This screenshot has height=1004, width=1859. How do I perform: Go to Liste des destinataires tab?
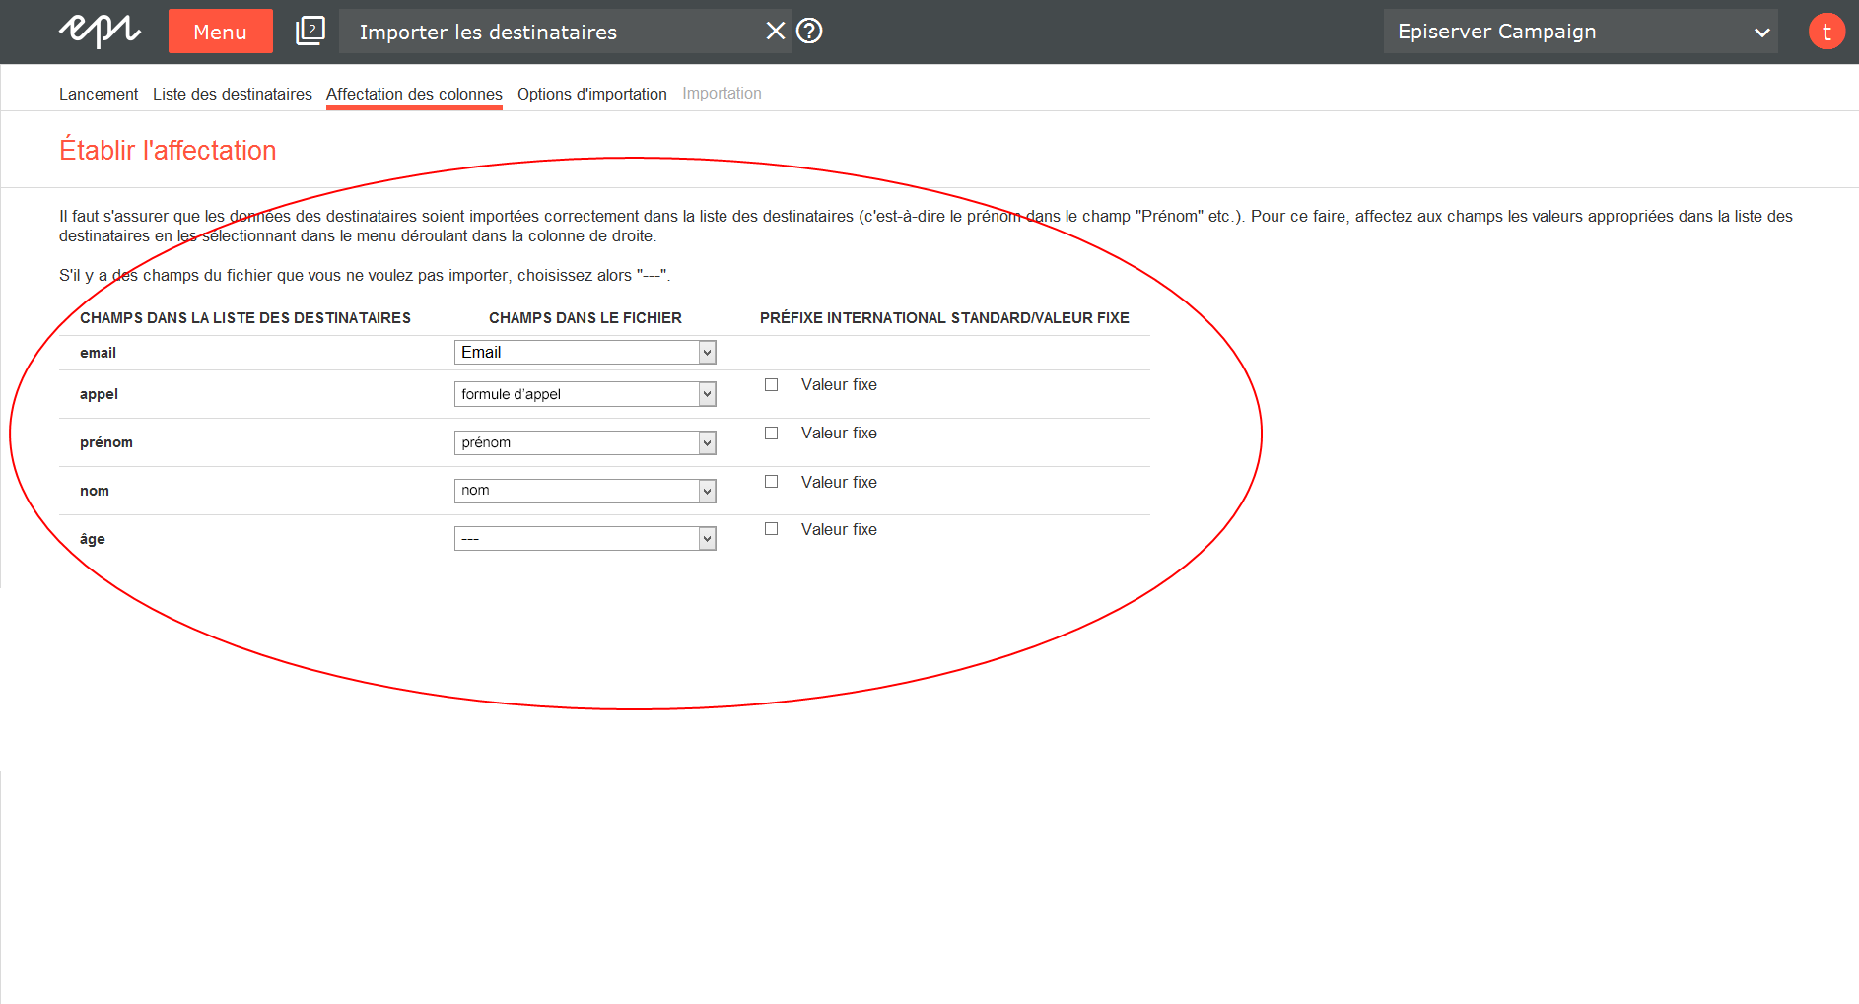coord(233,94)
